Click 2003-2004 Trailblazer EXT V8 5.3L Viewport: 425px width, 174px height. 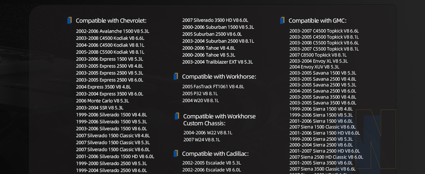(x=218, y=62)
